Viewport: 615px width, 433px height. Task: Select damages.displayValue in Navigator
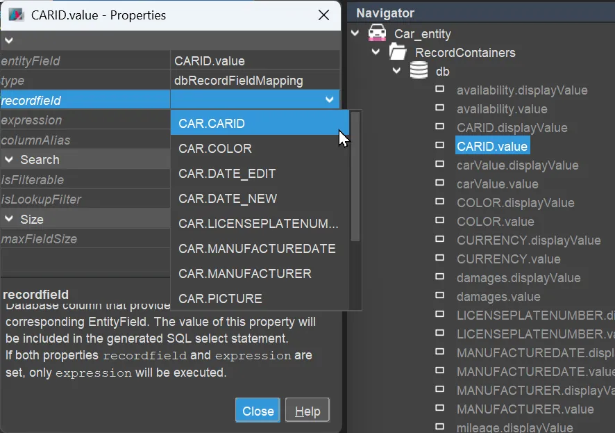click(x=519, y=278)
